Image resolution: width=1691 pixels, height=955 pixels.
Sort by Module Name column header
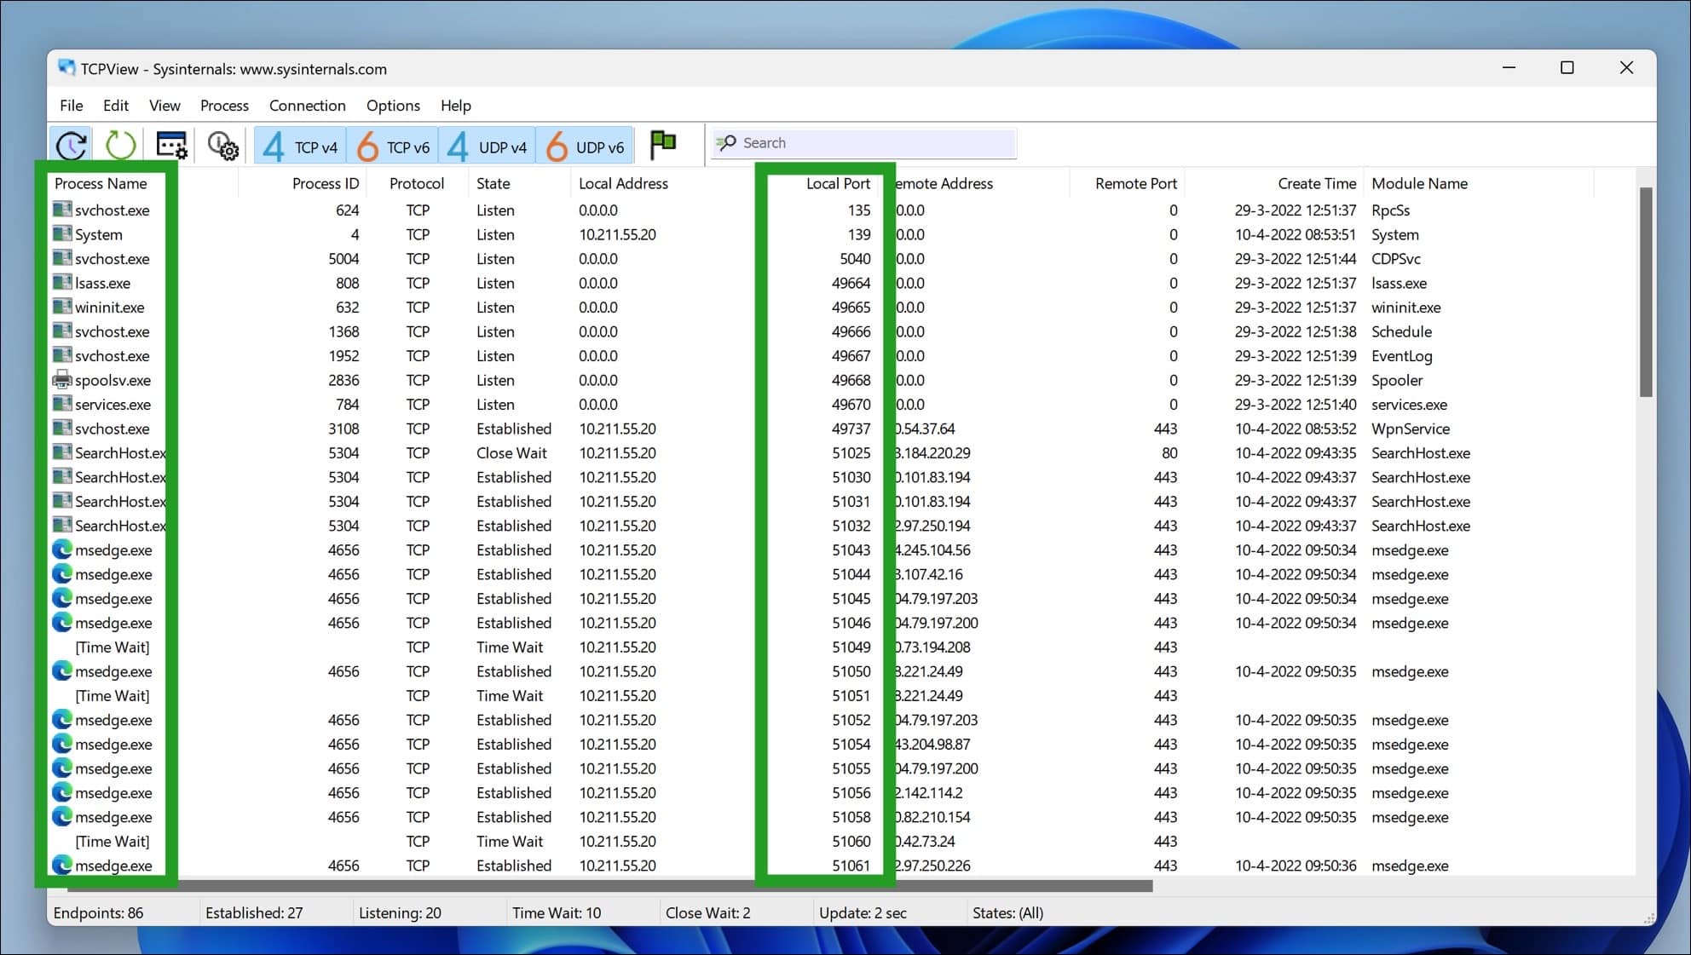tap(1419, 183)
